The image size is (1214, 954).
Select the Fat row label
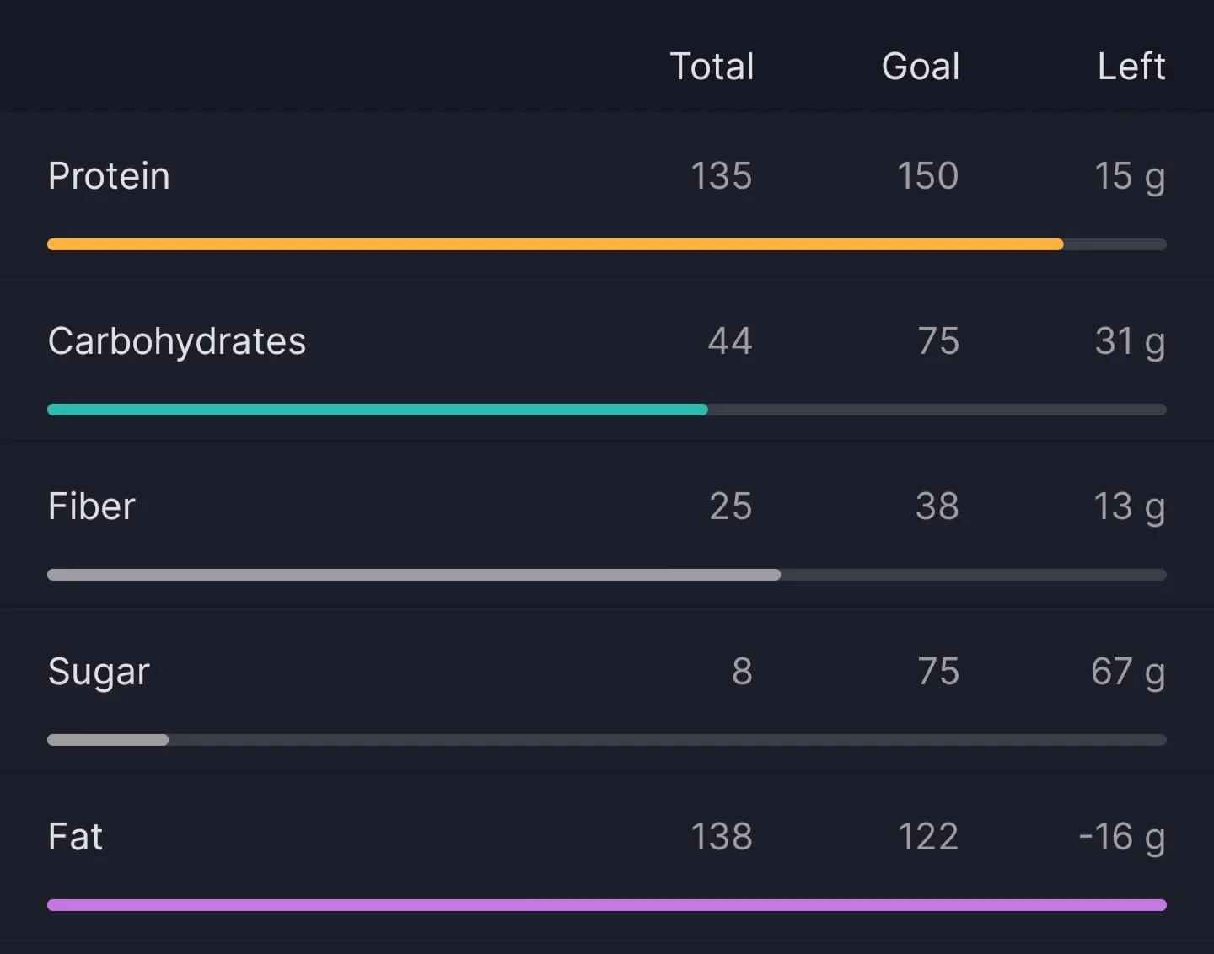click(76, 837)
